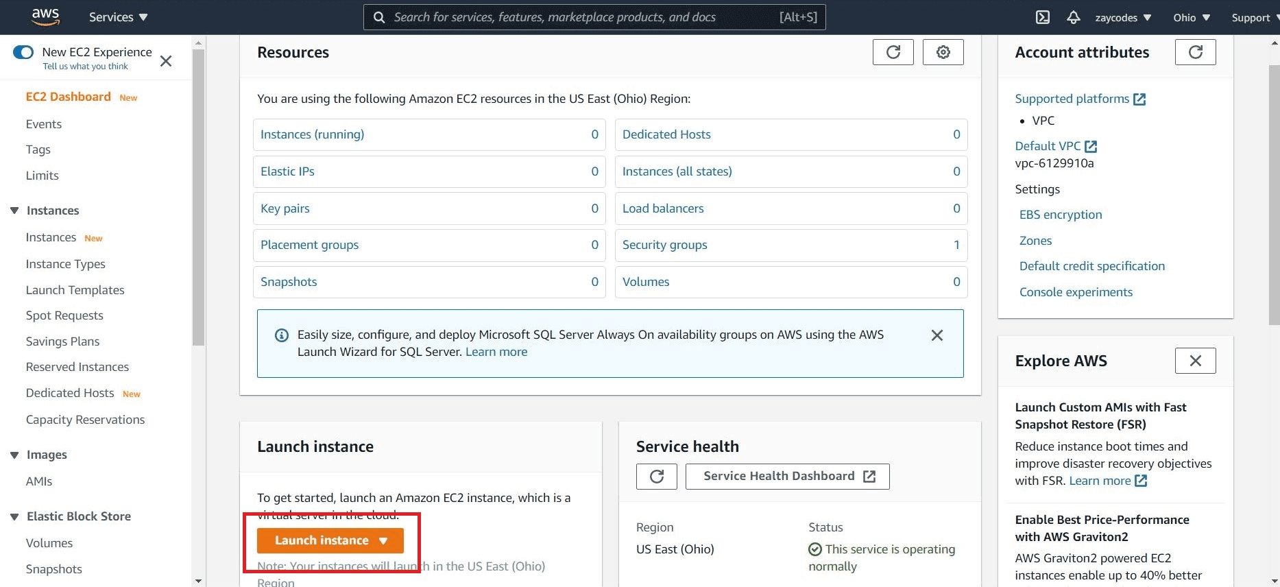Collapse the Elastic Block Store section

point(14,516)
